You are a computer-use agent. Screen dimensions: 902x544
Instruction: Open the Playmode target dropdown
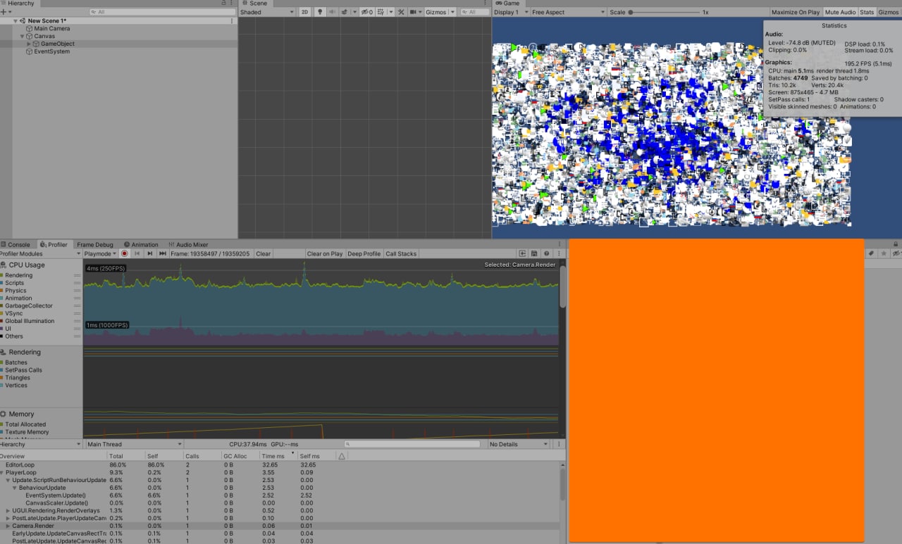[x=100, y=253]
